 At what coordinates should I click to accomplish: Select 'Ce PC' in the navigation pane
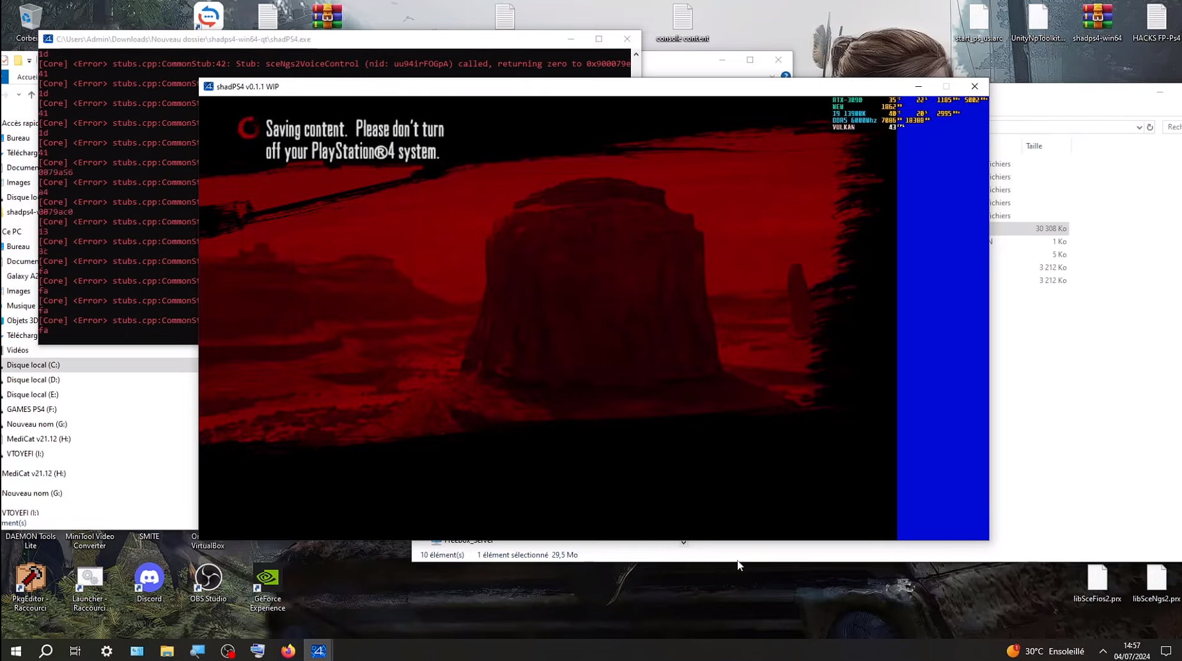pyautogui.click(x=12, y=231)
